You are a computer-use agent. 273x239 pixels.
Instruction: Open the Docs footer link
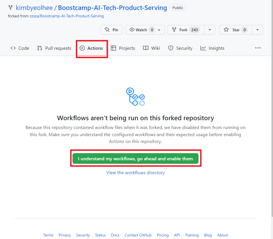[115, 235]
